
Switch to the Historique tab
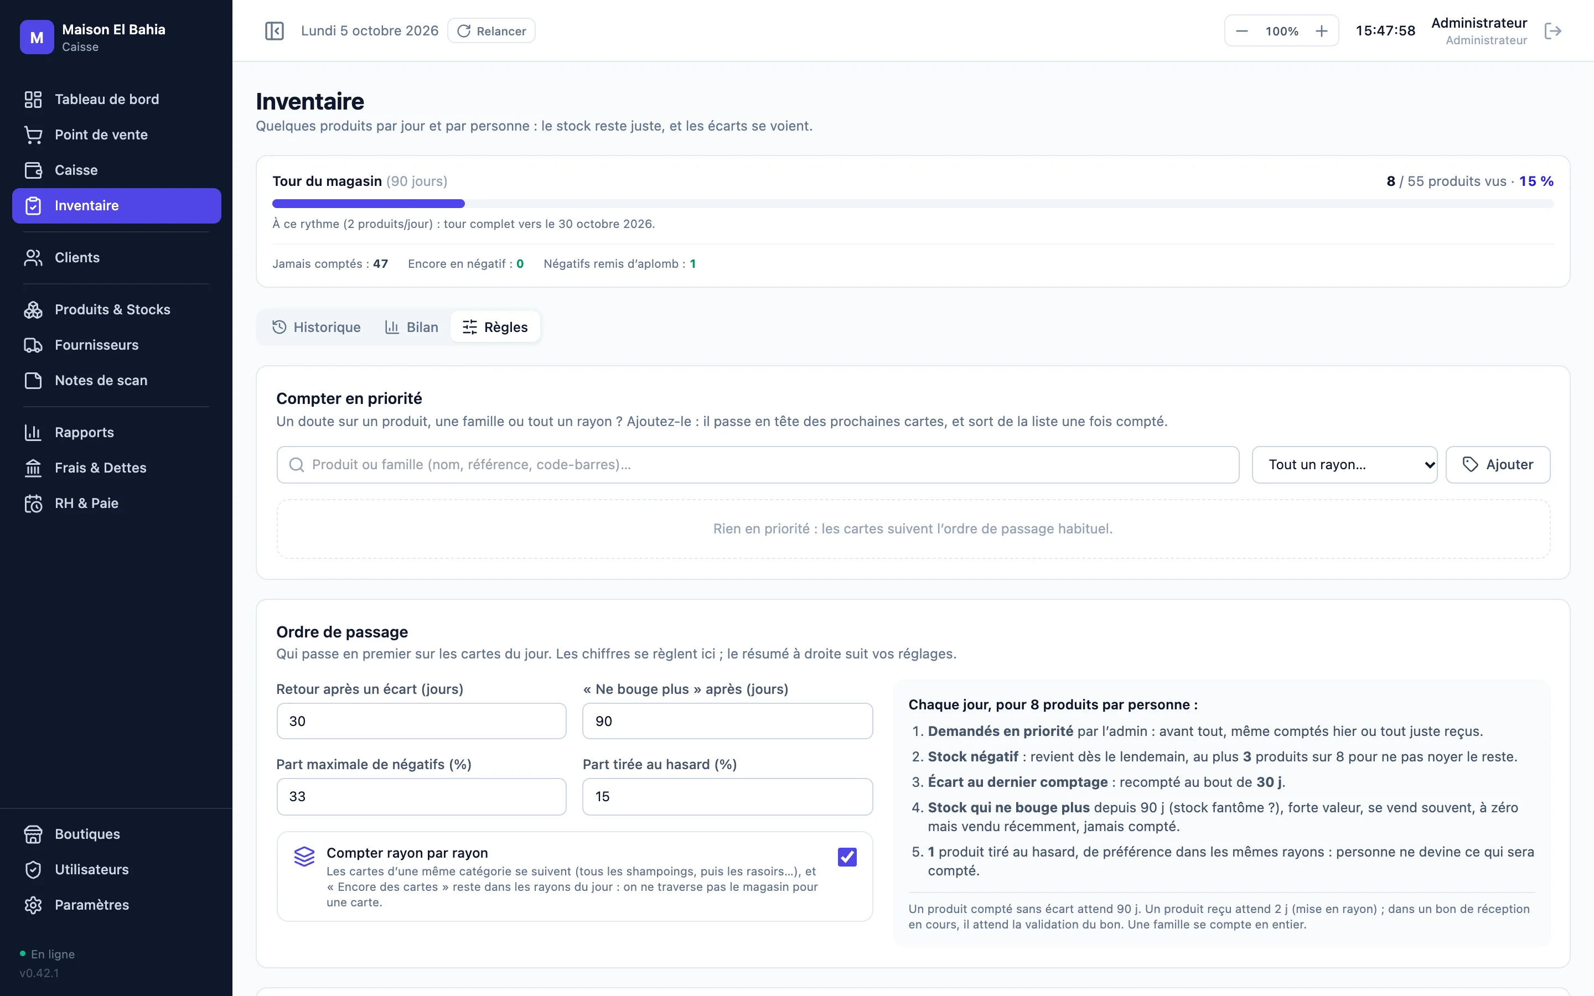click(x=317, y=328)
